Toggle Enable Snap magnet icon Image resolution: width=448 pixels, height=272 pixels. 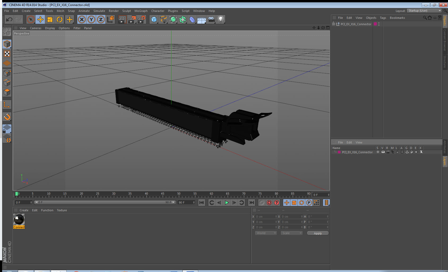pos(7,117)
